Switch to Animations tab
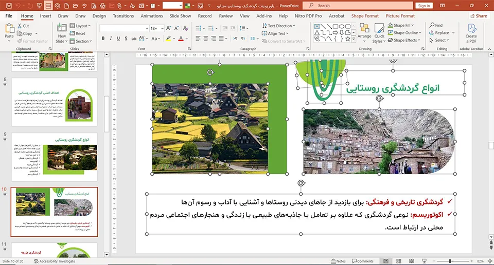This screenshot has width=494, height=265. pyautogui.click(x=151, y=16)
